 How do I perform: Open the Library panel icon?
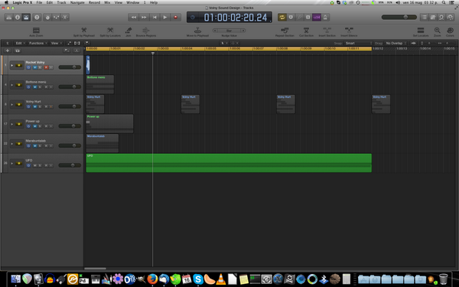click(x=8, y=18)
